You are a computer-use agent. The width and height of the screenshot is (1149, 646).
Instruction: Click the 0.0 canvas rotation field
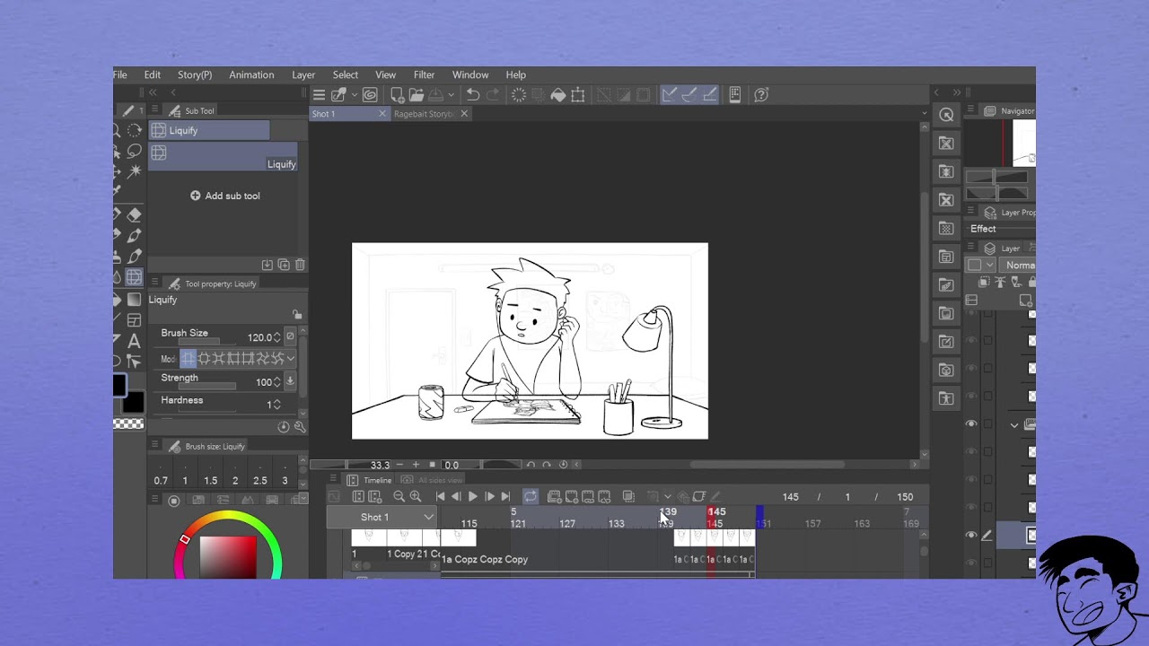[452, 465]
